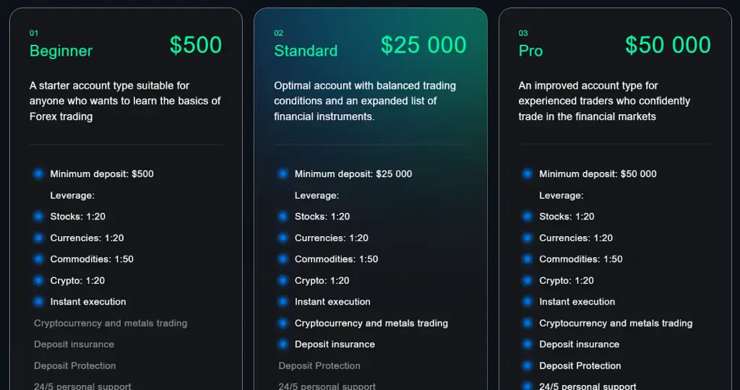Click the bullet icon next to Pro Commodities 1:50
Viewport: 740px width, 390px height.
527,259
